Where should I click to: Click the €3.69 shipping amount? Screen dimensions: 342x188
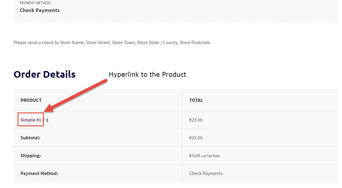click(x=195, y=156)
